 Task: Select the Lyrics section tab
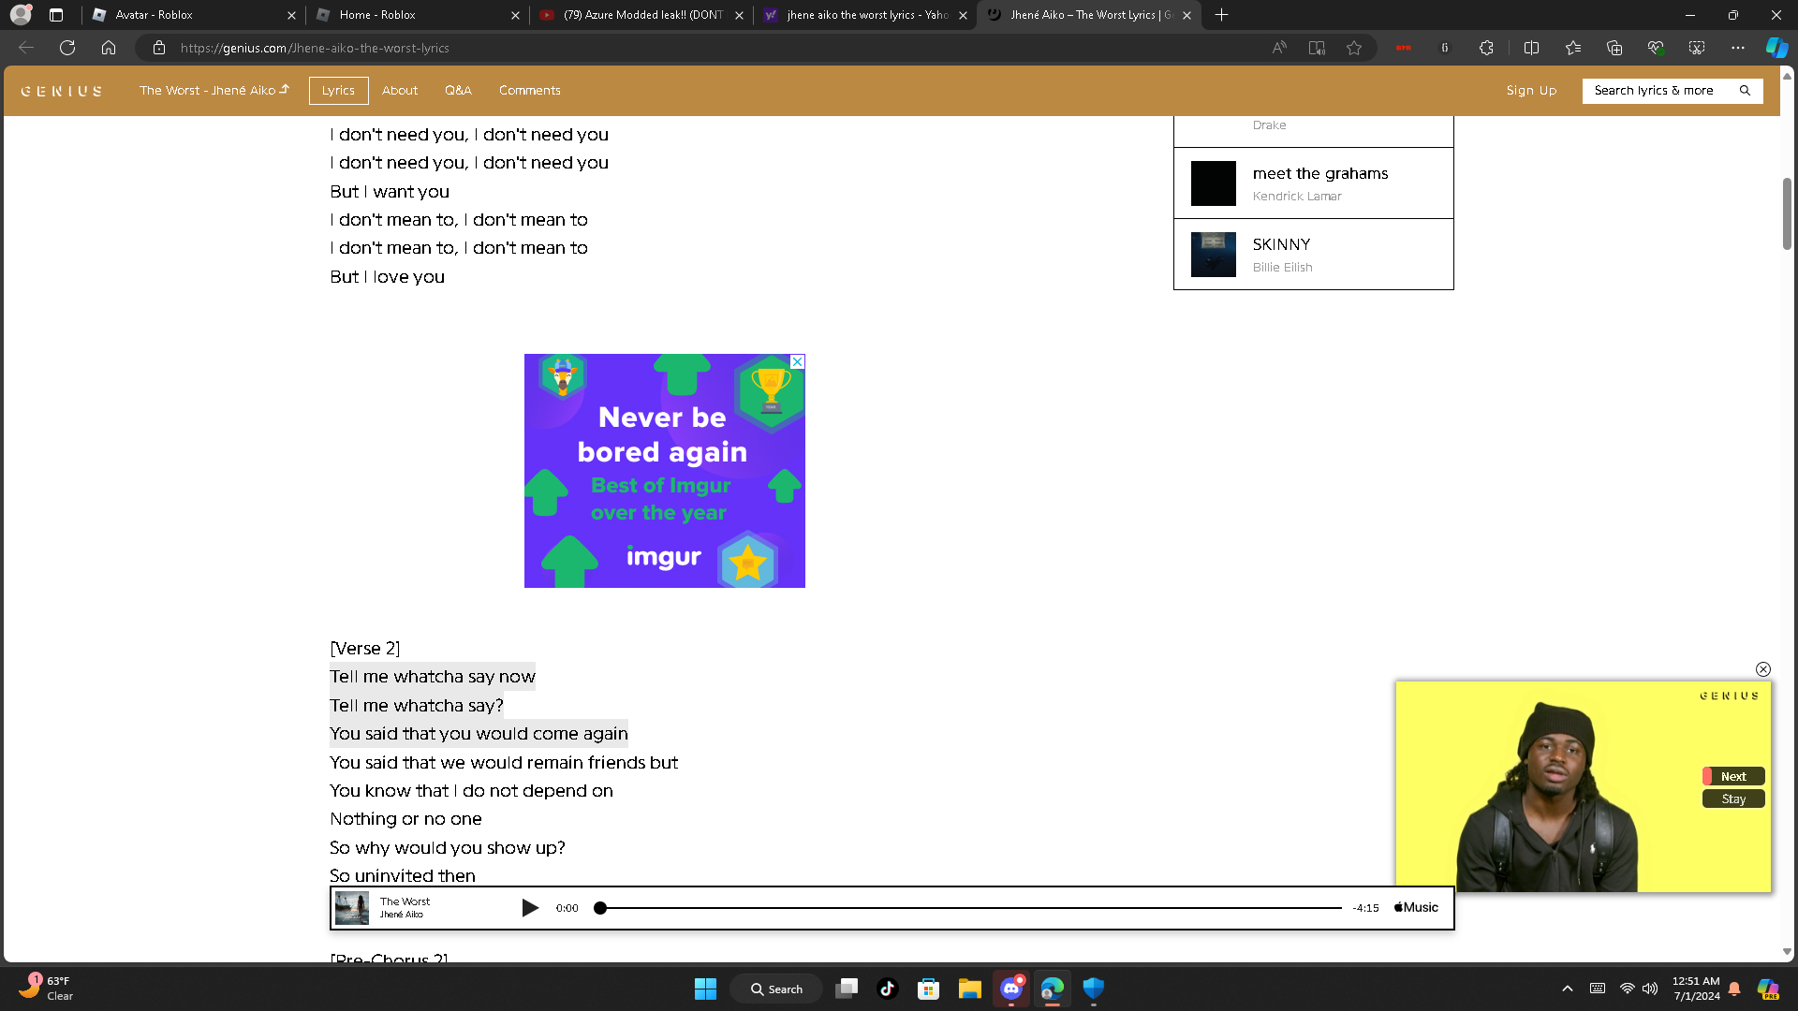click(338, 91)
